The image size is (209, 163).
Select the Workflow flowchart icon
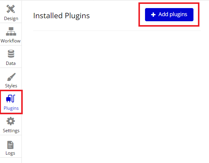(11, 31)
